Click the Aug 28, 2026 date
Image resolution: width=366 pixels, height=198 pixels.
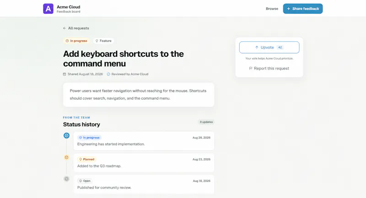pos(201,138)
